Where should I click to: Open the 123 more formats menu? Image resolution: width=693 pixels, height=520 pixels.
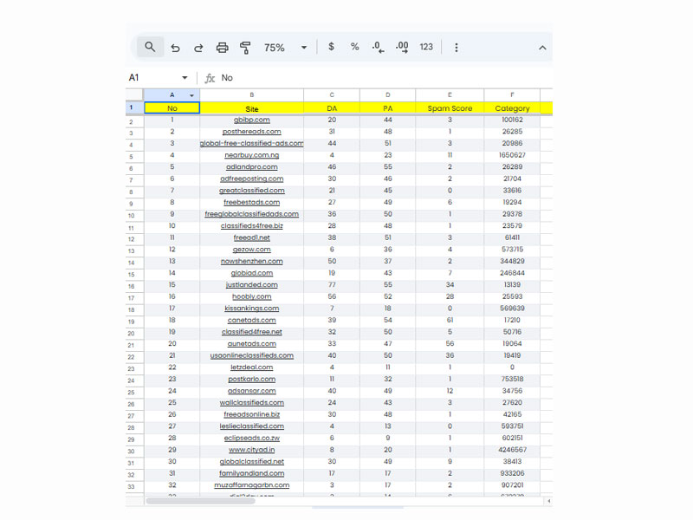click(426, 47)
